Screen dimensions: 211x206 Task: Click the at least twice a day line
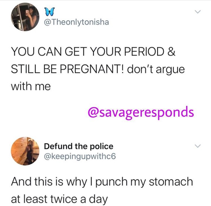coord(59,200)
